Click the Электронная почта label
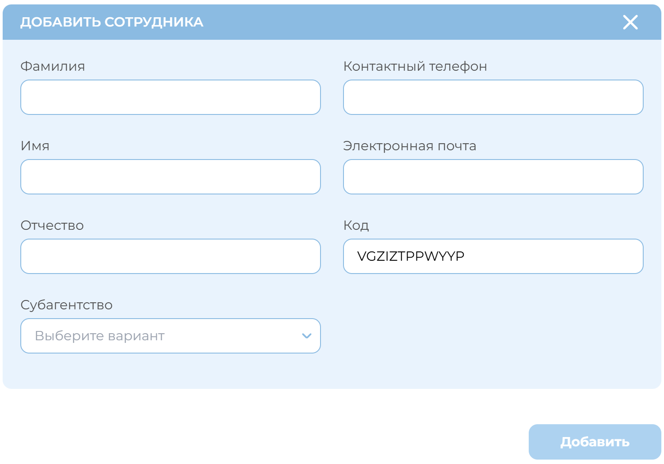Screen dimensions: 664x464 [x=409, y=146]
